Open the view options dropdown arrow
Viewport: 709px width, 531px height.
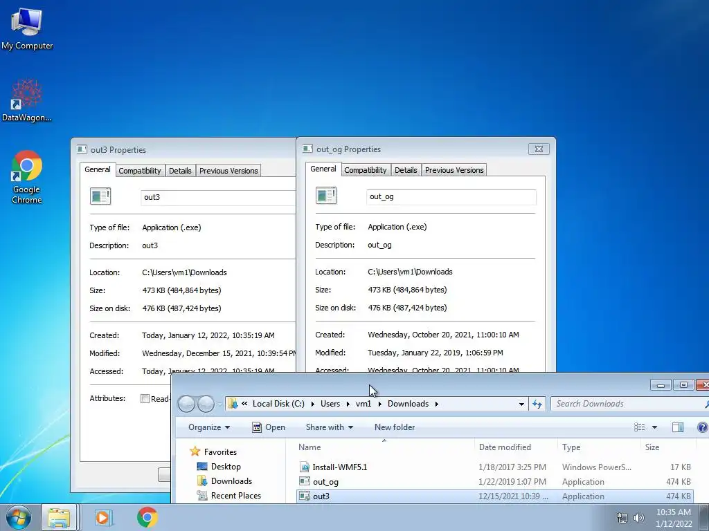654,427
